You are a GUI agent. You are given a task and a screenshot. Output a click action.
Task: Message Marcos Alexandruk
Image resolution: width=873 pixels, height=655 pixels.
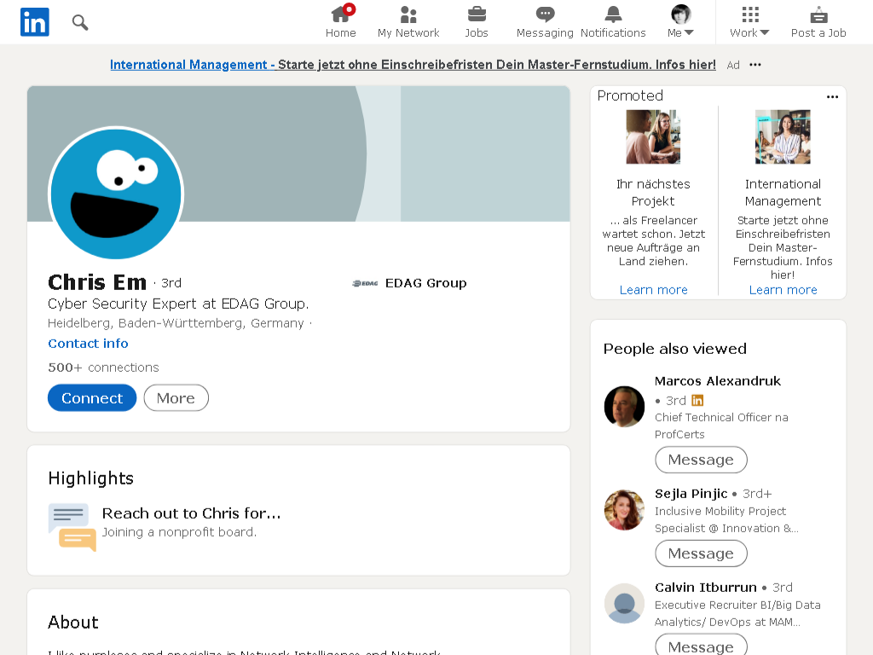(x=701, y=460)
